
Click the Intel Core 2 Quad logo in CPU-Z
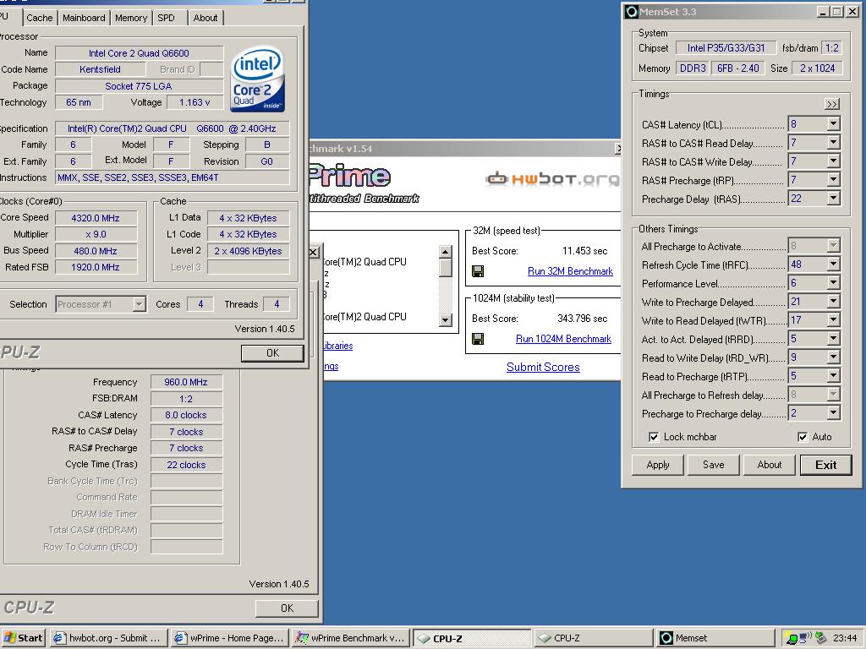pos(257,79)
